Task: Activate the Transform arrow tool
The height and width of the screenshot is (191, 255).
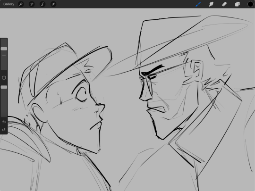Action: point(53,4)
